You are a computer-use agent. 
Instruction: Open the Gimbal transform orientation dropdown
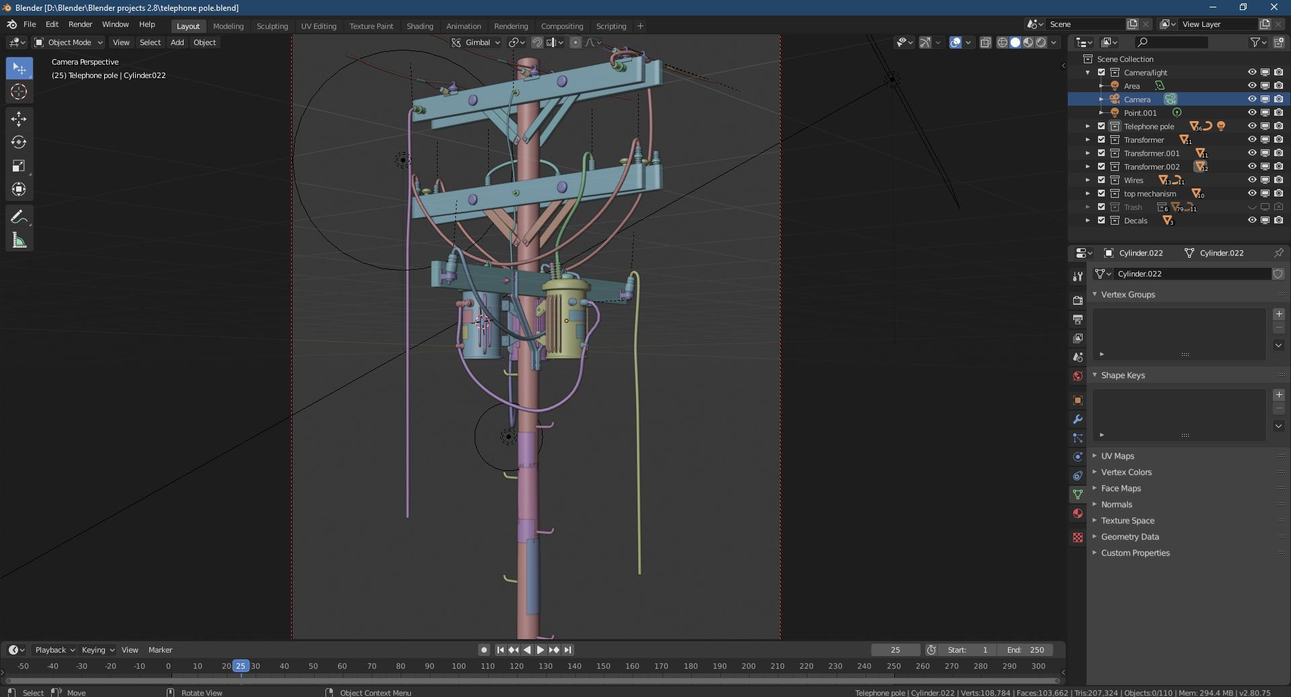(476, 42)
